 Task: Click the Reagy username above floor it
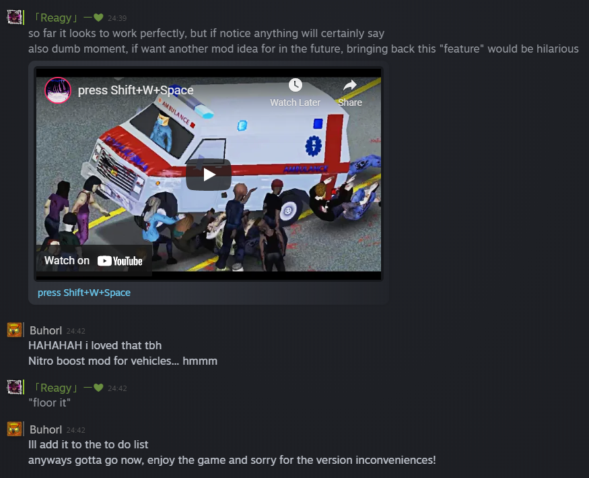[56, 388]
